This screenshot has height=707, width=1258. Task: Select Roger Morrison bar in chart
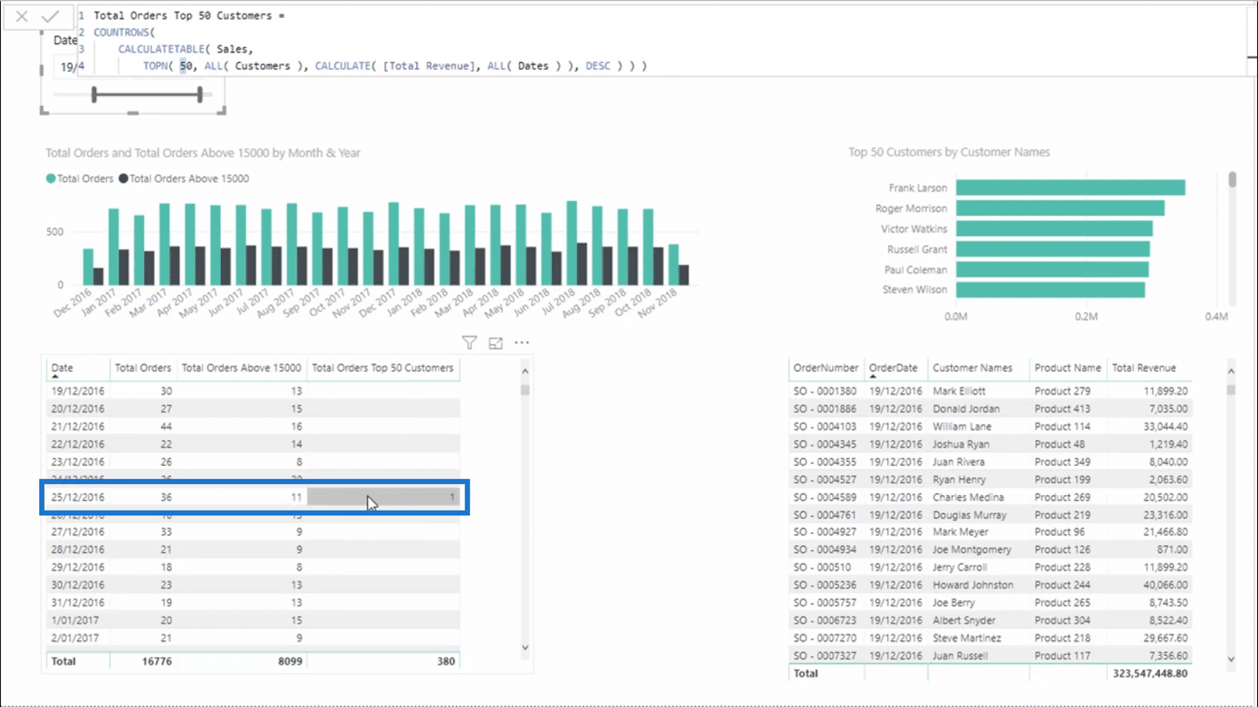tap(1060, 208)
